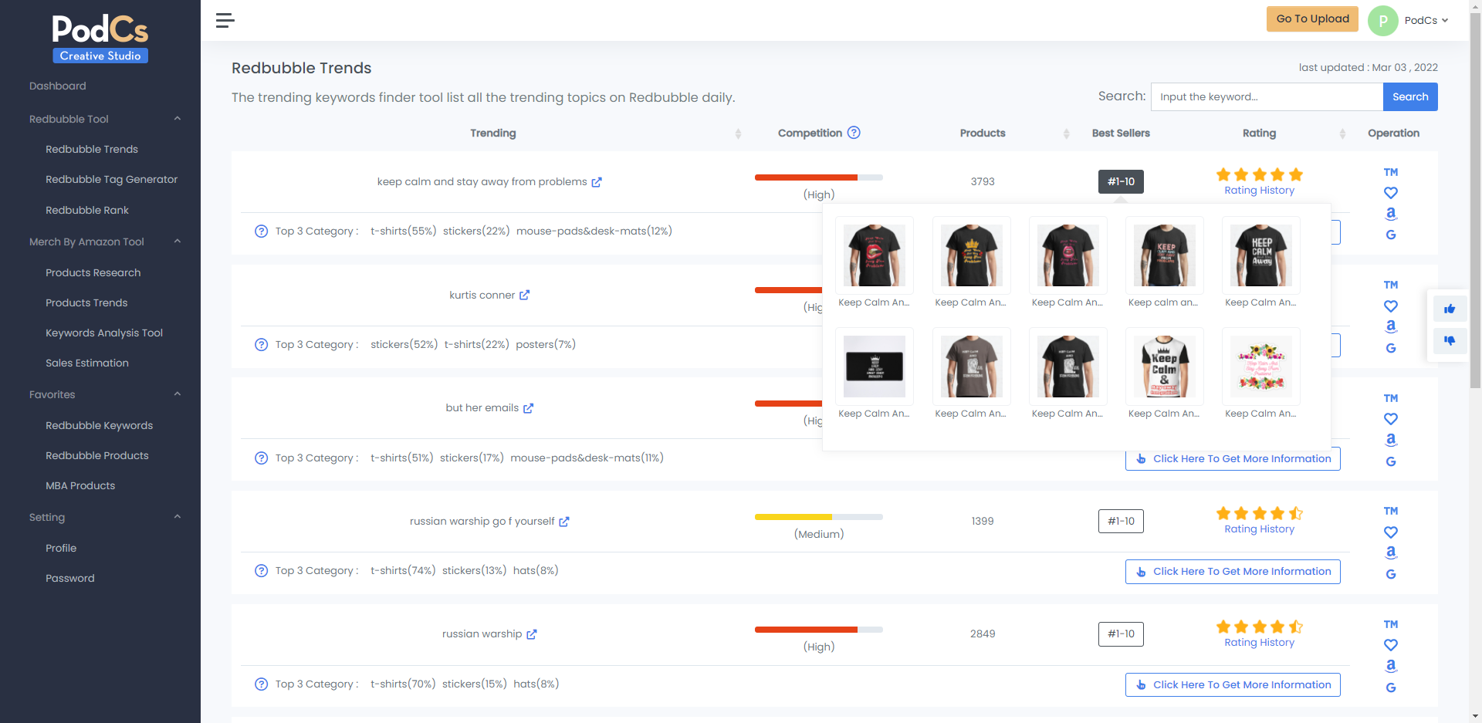Favorite 'russian warship go f yourself' with heart
Image resolution: width=1482 pixels, height=723 pixels.
click(x=1391, y=532)
